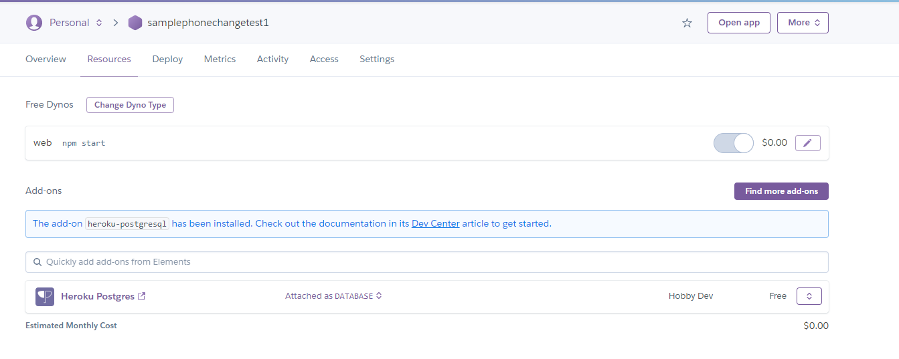Open the Settings tab
This screenshot has width=899, height=359.
tap(377, 59)
